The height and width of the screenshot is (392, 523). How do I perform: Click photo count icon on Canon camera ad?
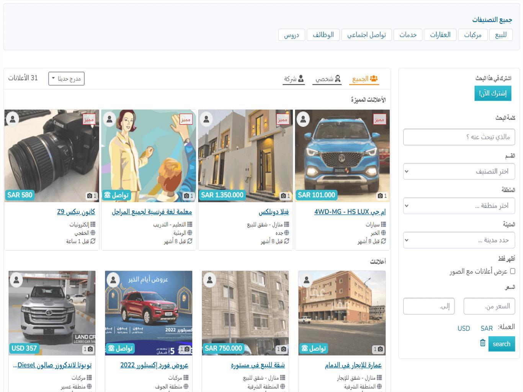(x=92, y=196)
